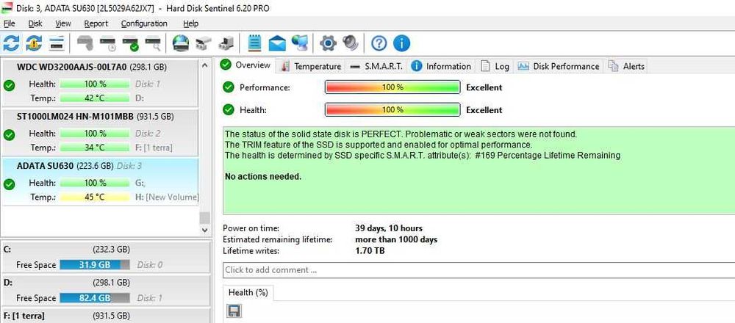
Task: Switch to the Temperature tab
Action: [311, 66]
